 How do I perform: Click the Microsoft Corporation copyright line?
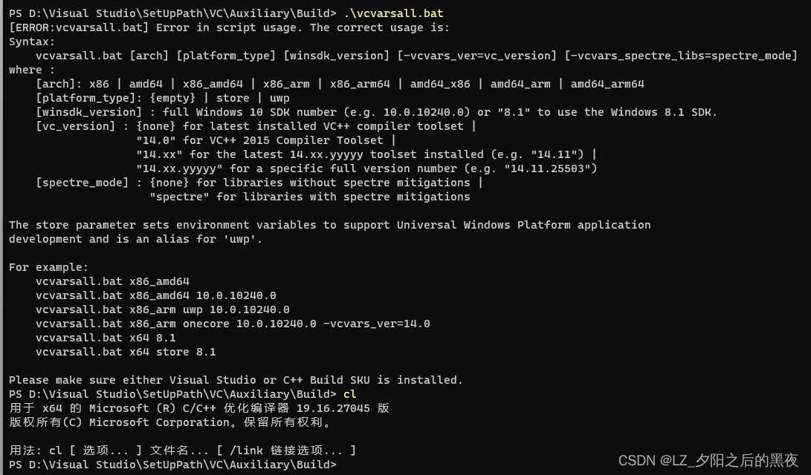tap(170, 422)
